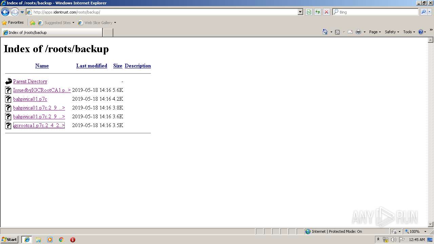Click the Read Mail envelope icon
Screen dimensions: 434x244
(350, 32)
